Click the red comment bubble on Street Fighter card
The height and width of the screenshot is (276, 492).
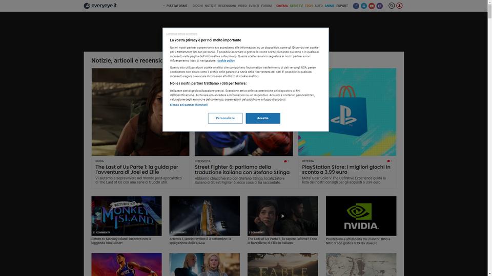click(285, 161)
